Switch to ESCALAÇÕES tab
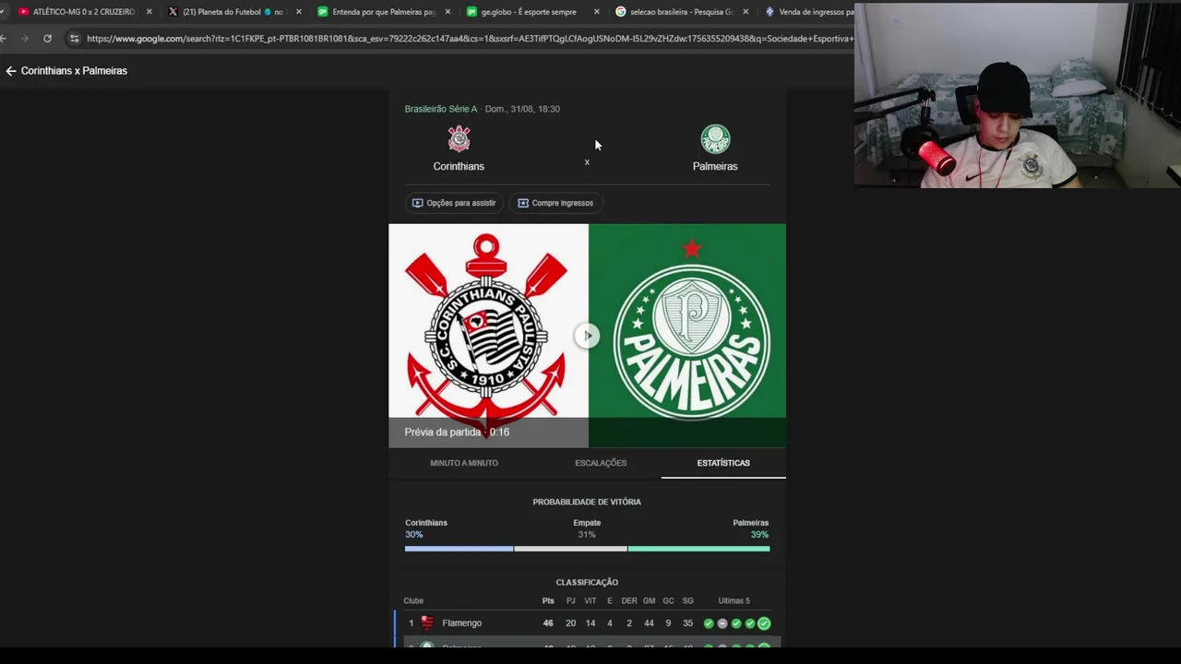Viewport: 1181px width, 664px height. pyautogui.click(x=601, y=463)
